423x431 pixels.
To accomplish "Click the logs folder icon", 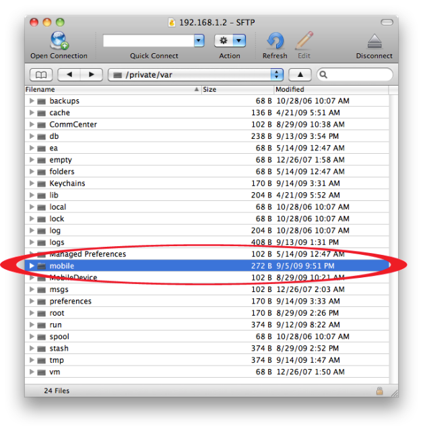I will tap(42, 243).
